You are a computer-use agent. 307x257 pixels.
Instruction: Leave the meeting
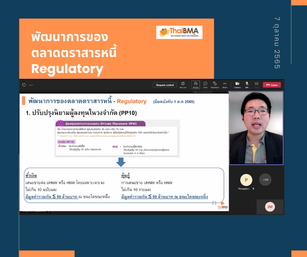[272, 85]
